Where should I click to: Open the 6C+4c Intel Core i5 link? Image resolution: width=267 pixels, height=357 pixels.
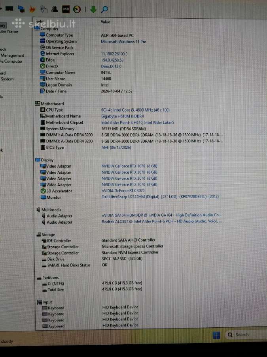(135, 110)
